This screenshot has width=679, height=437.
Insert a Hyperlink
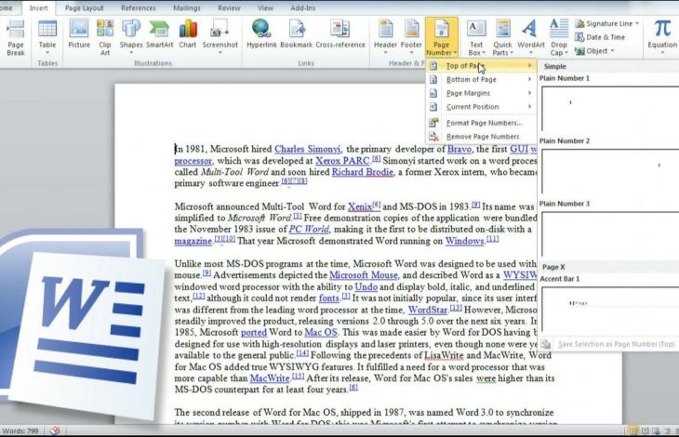pos(261,34)
